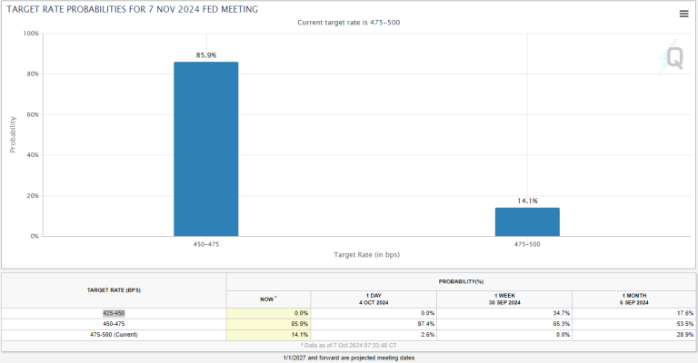Open the chart hamburger context menu
Viewport: 698px width, 363px height.
tap(683, 14)
